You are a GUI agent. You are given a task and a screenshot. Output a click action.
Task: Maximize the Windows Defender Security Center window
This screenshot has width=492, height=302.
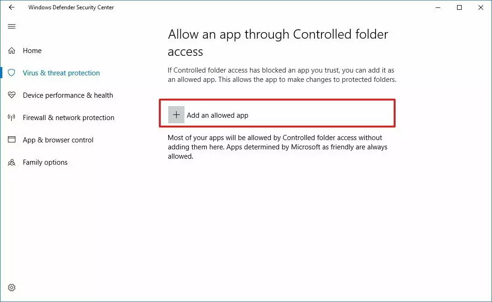[x=459, y=7]
